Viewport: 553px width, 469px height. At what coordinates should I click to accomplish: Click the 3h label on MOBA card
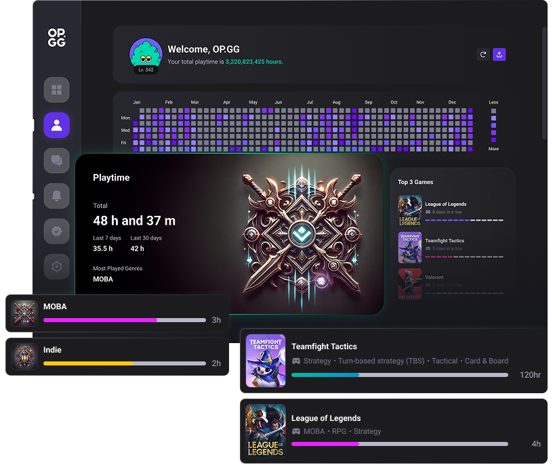(216, 320)
